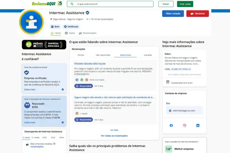Click the Prêmio RA 2025 Empresa Indicada banner

point(44,44)
